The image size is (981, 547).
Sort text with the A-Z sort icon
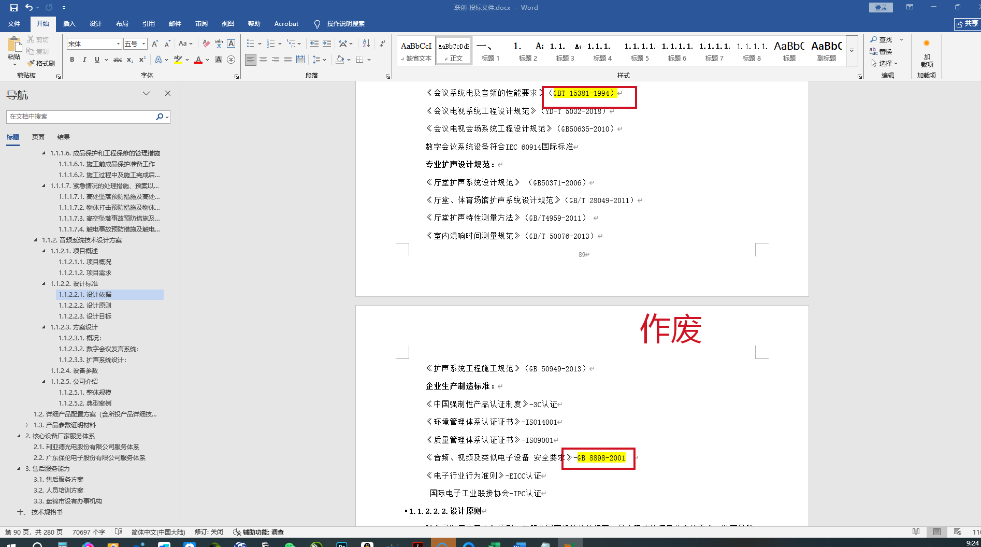point(366,44)
